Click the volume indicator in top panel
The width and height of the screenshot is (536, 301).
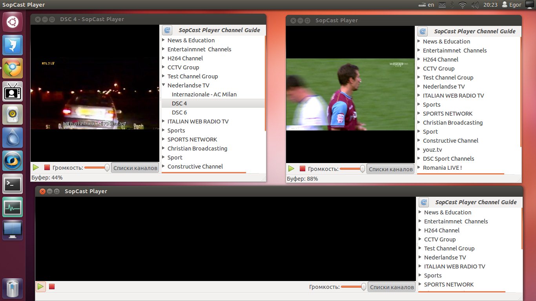[475, 5]
